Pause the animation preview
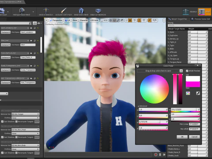The image size is (212, 159). [160, 155]
